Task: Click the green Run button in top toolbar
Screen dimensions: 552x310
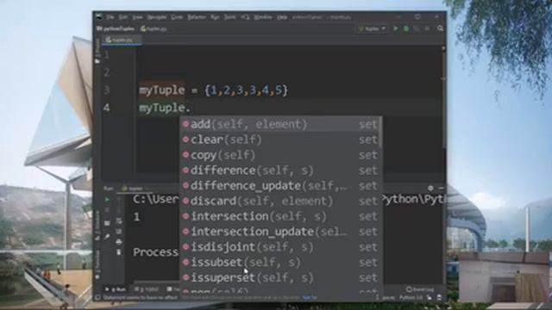Action: [x=395, y=28]
